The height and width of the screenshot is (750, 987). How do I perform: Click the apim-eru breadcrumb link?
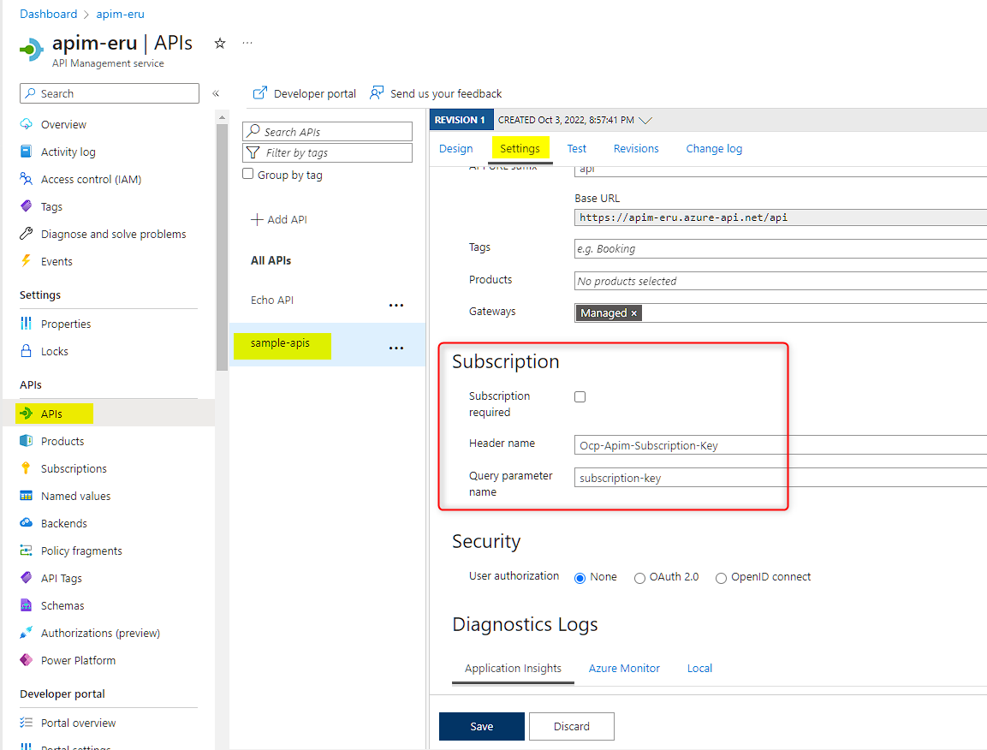[x=120, y=14]
